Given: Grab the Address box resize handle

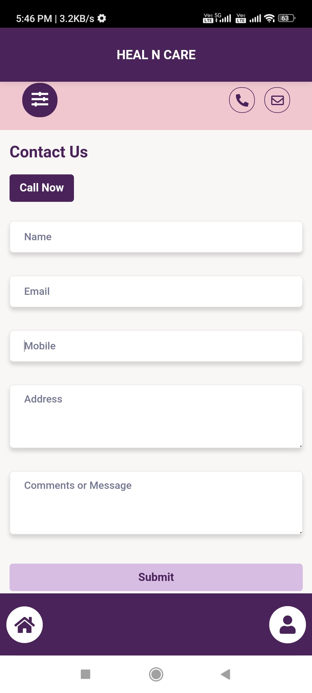Looking at the screenshot, I should pyautogui.click(x=300, y=446).
